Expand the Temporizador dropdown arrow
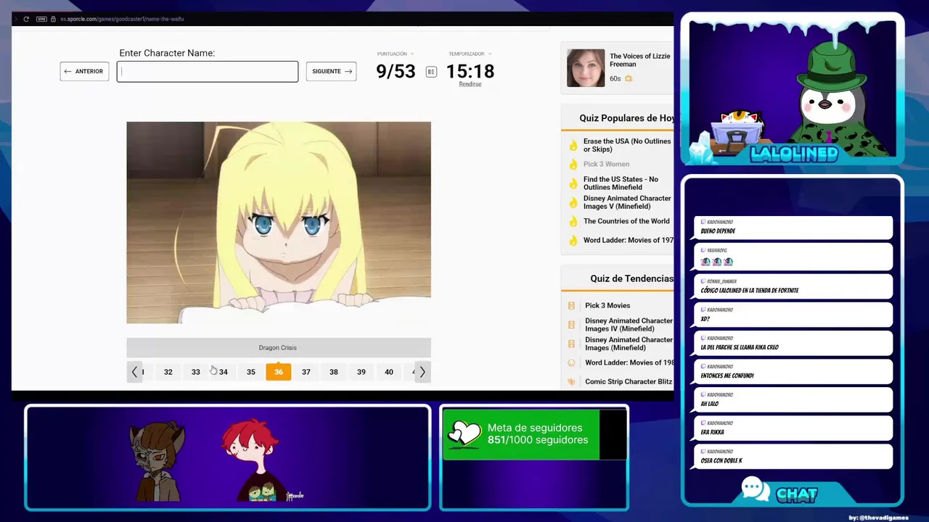The width and height of the screenshot is (929, 522). (490, 54)
